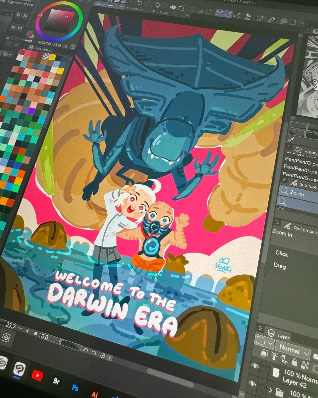Click the reset rotation icon below the canvas

pyautogui.click(x=102, y=356)
